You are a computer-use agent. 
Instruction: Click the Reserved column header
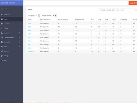pyautogui.click(x=124, y=20)
